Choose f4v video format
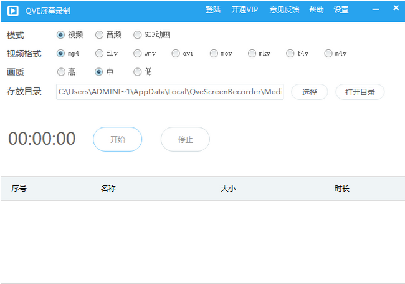Screen dimensions: 405x284 click(297, 53)
